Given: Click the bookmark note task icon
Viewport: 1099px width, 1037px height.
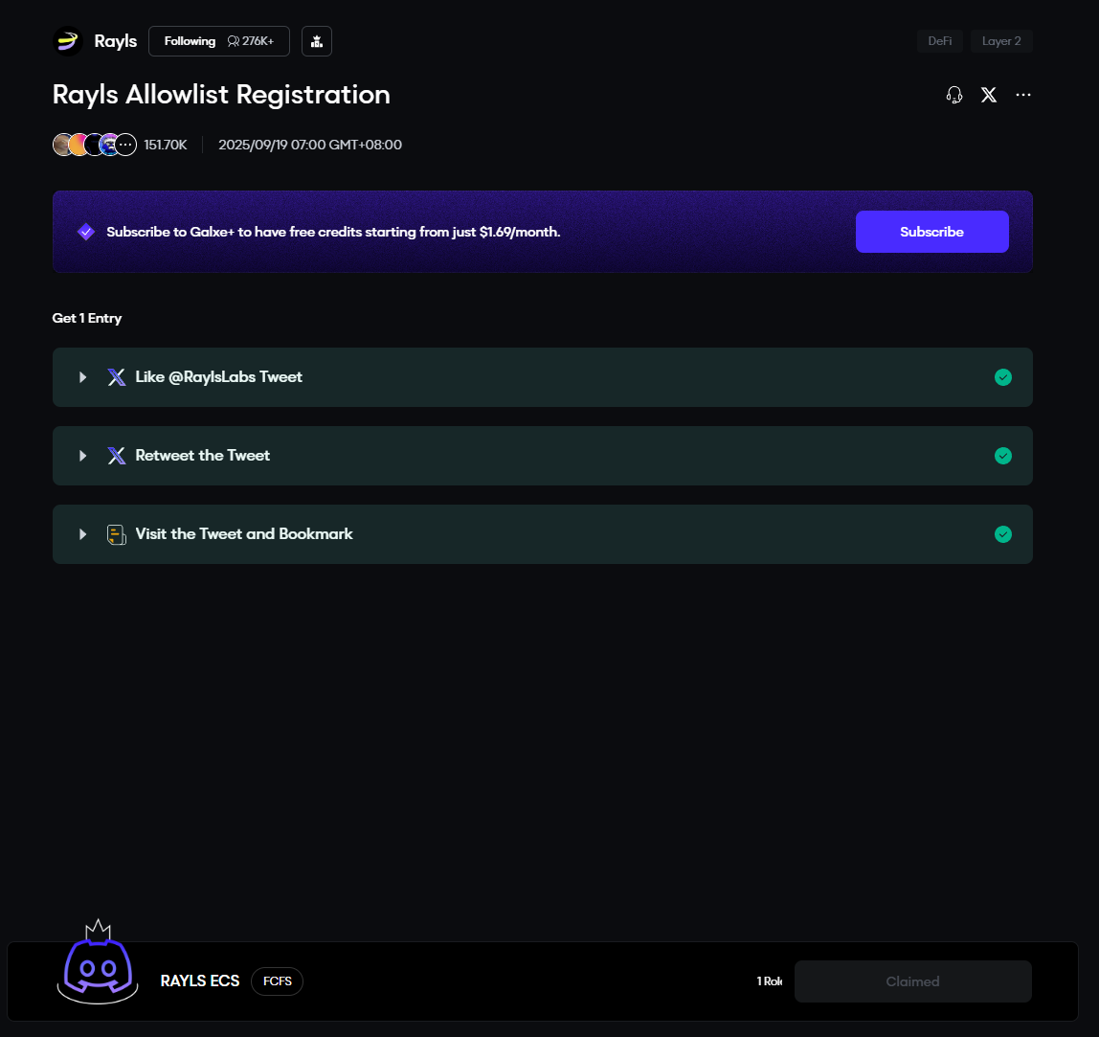Looking at the screenshot, I should pos(117,534).
